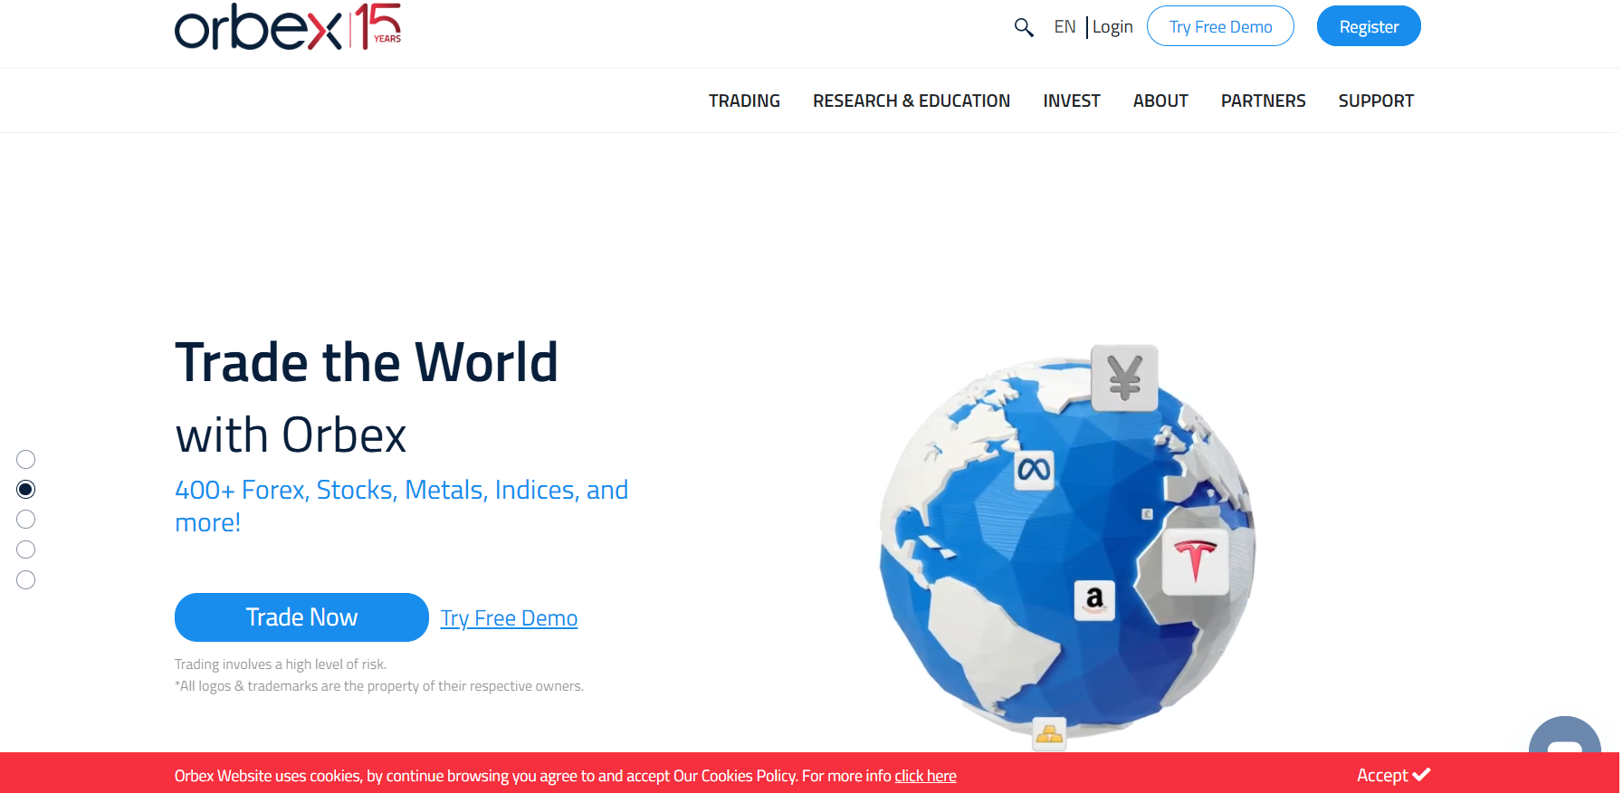Accept the cookies notice

tap(1393, 775)
